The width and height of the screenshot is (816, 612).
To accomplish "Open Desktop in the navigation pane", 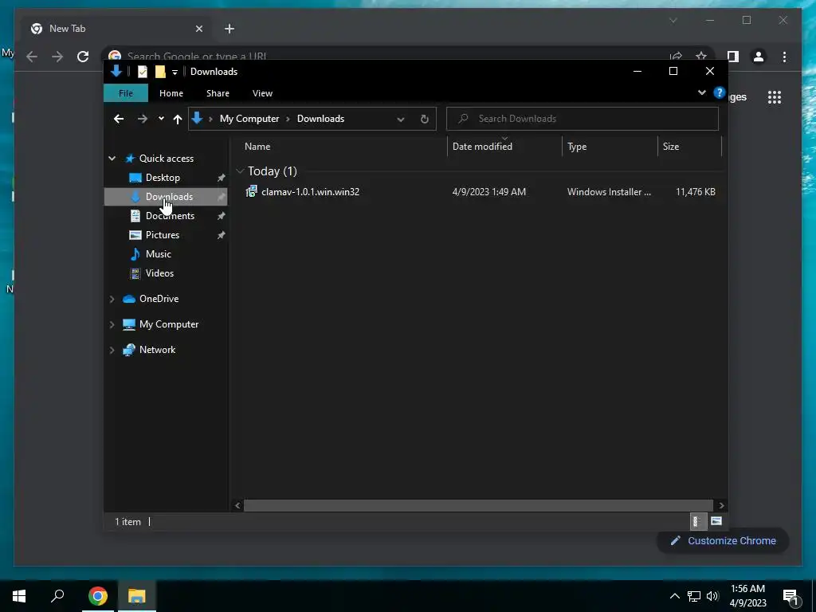I will click(x=163, y=178).
